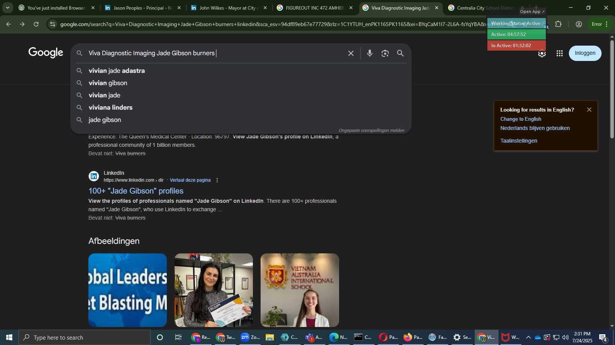Open '100+ Jade Gibson profiles' result

pyautogui.click(x=136, y=191)
